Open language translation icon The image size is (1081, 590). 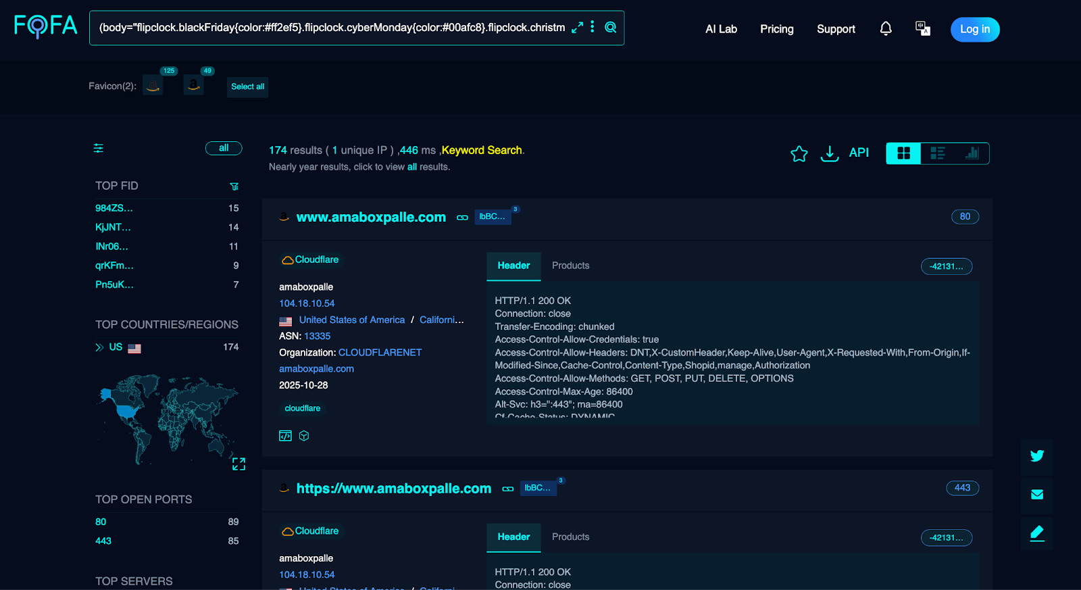tap(923, 28)
